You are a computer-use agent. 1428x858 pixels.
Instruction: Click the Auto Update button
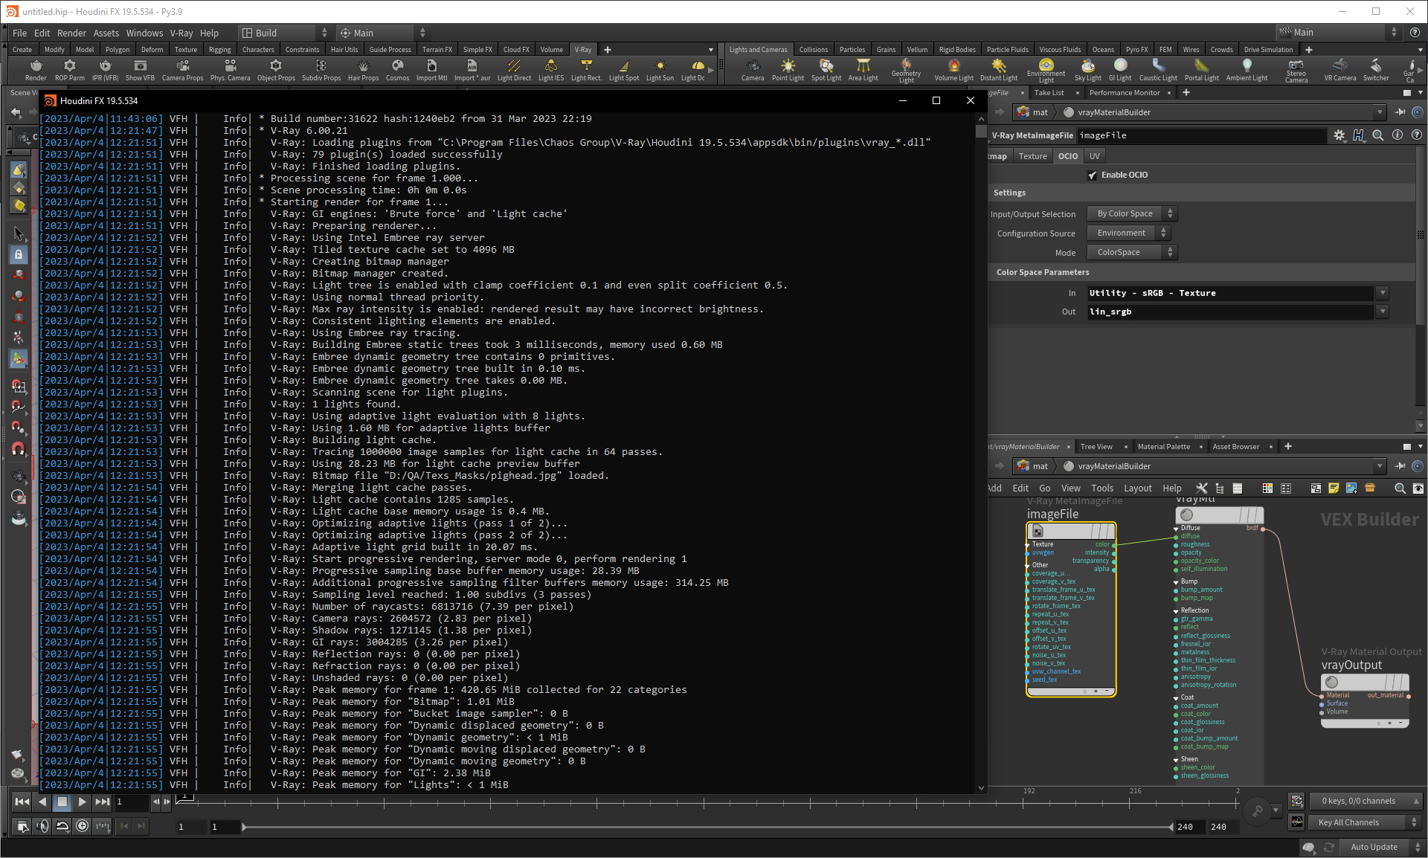click(x=1374, y=847)
